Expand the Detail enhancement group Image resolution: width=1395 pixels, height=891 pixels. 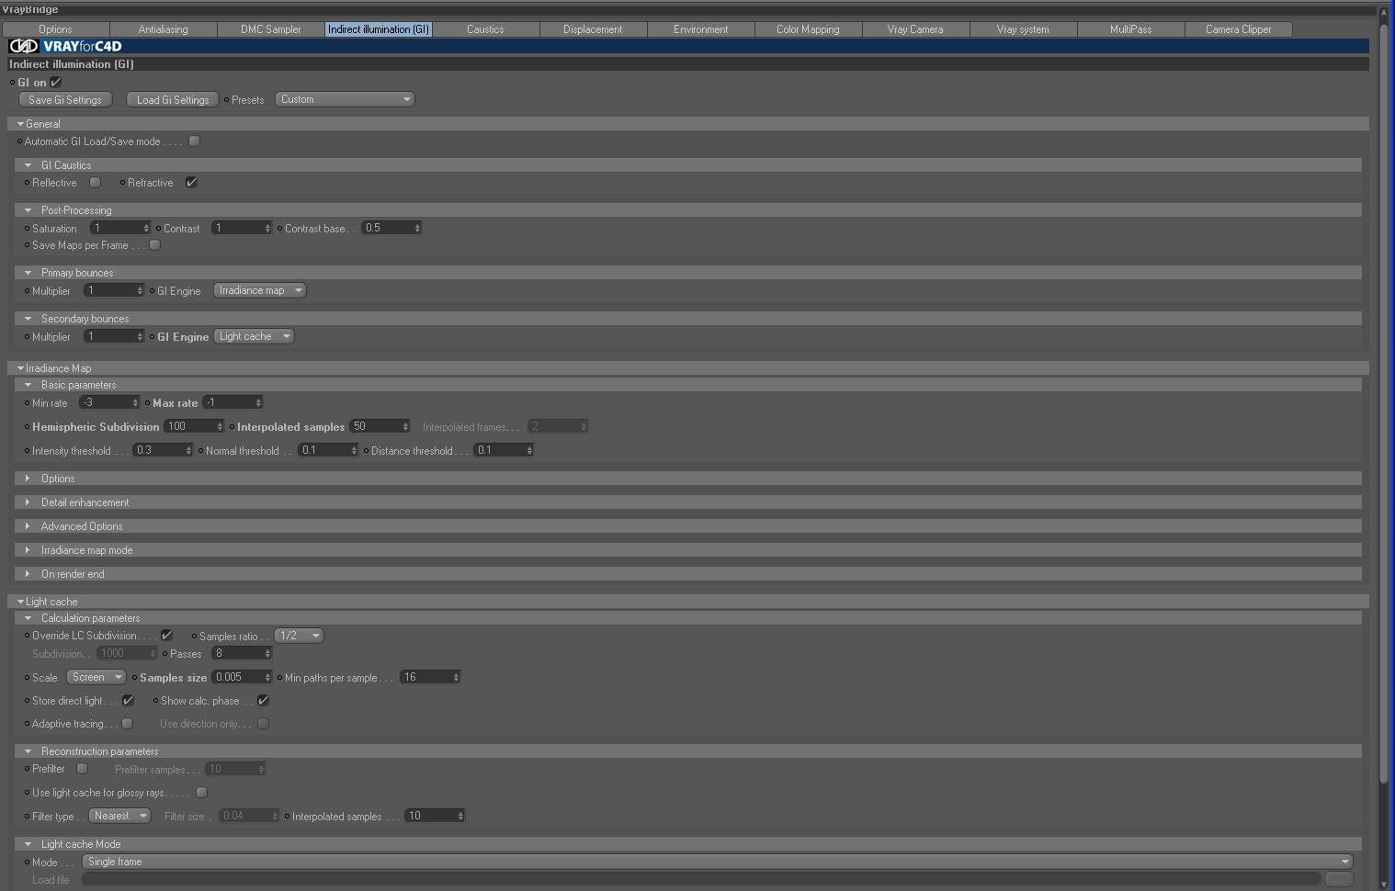28,502
